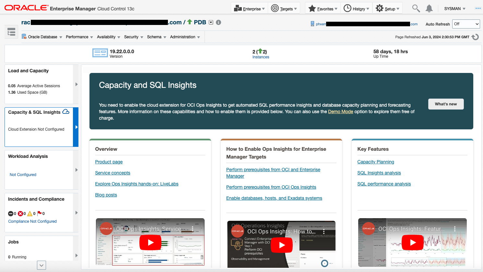
Task: Expand the Schema menu
Action: pyautogui.click(x=157, y=37)
